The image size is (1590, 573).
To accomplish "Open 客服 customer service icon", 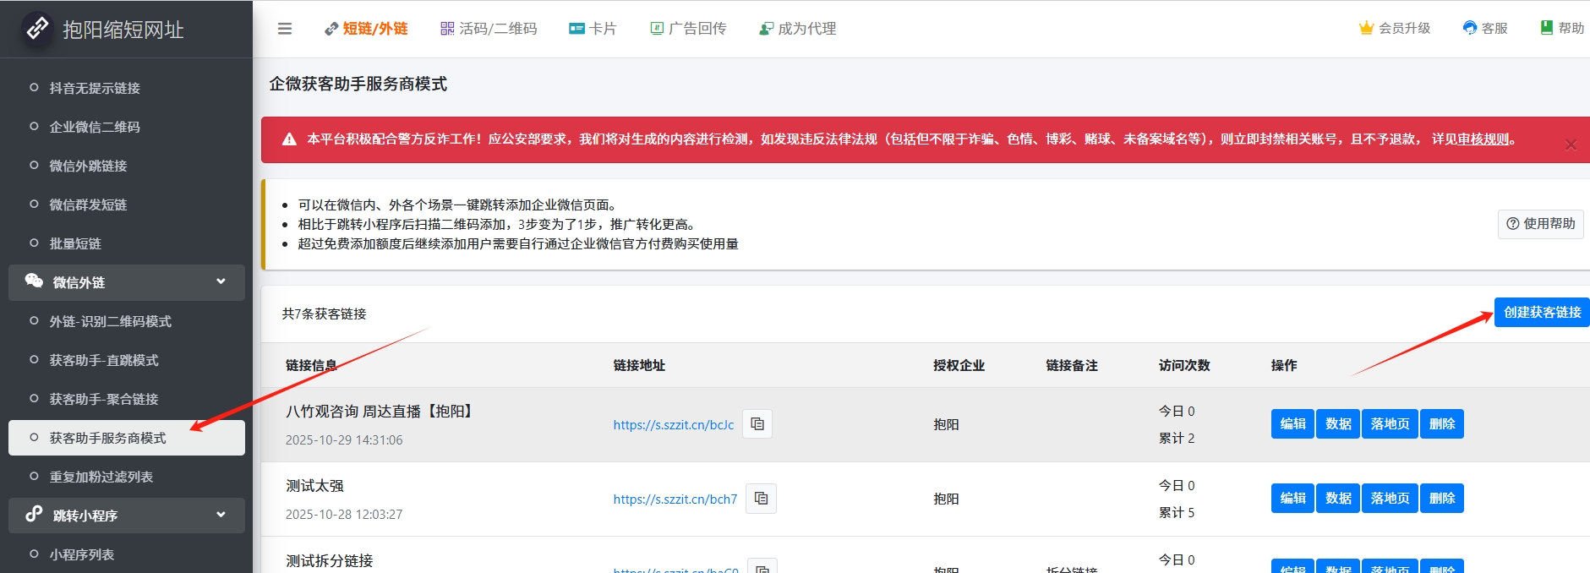I will (1470, 28).
